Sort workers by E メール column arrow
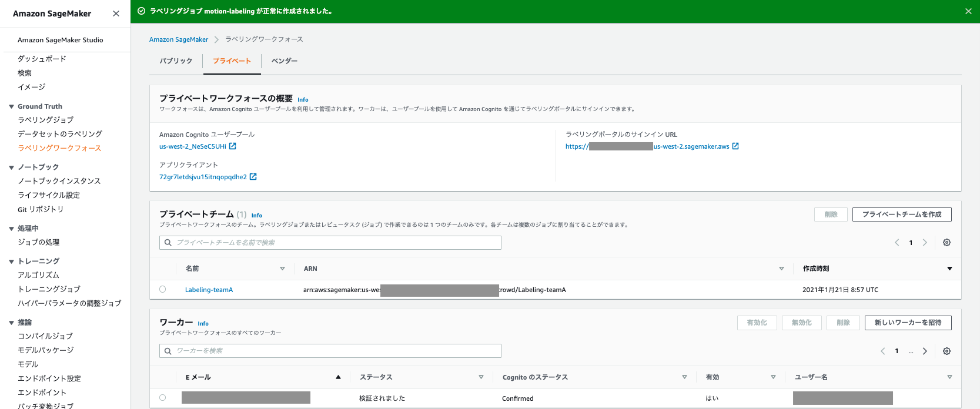The height and width of the screenshot is (409, 980). [338, 377]
